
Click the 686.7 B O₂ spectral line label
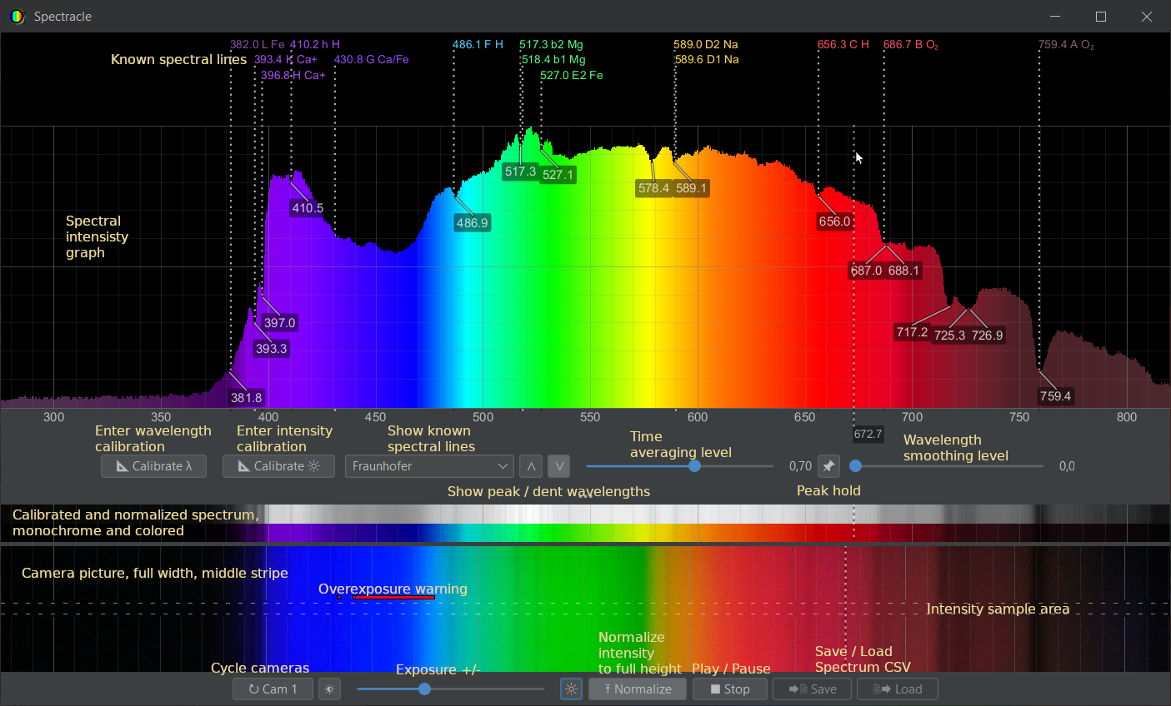(x=911, y=45)
